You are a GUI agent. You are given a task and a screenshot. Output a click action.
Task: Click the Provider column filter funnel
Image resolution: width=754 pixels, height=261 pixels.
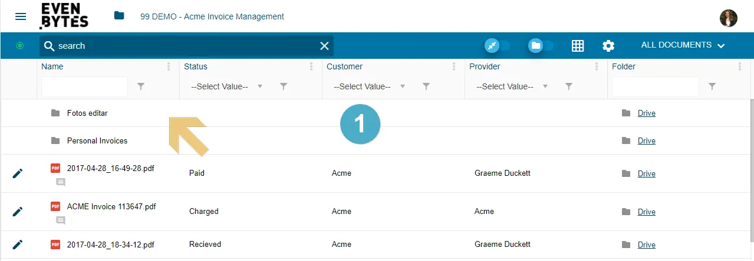coord(569,86)
